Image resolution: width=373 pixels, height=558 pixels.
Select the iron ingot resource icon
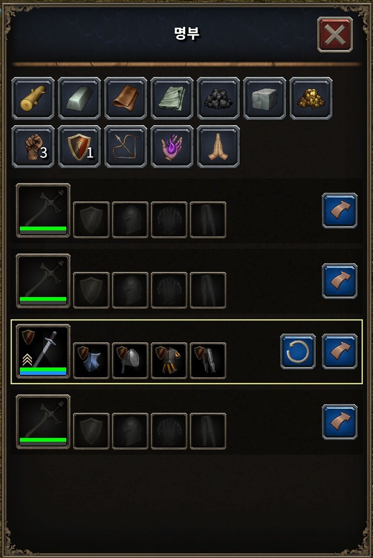coord(79,98)
